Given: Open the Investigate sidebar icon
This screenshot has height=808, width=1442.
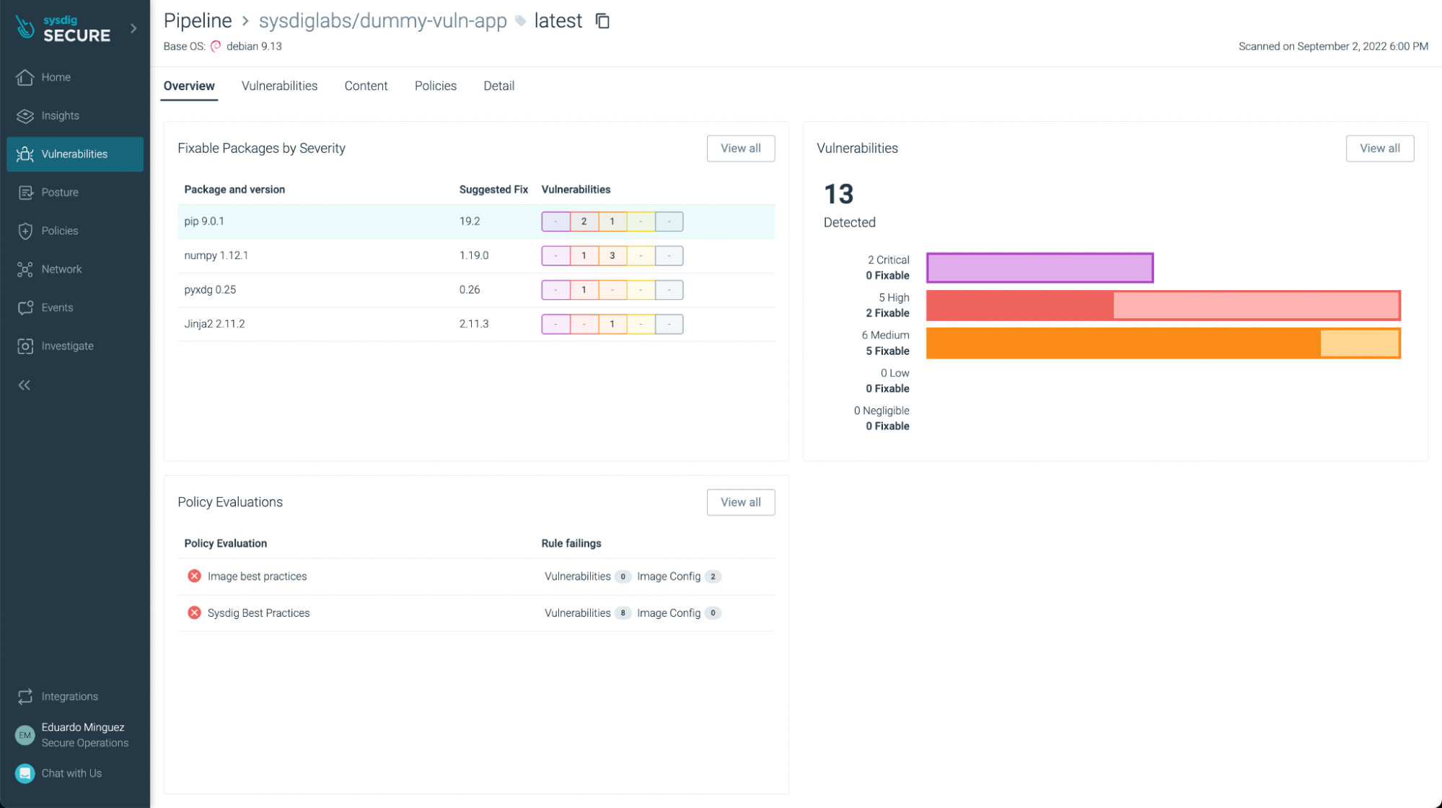Looking at the screenshot, I should [25, 346].
